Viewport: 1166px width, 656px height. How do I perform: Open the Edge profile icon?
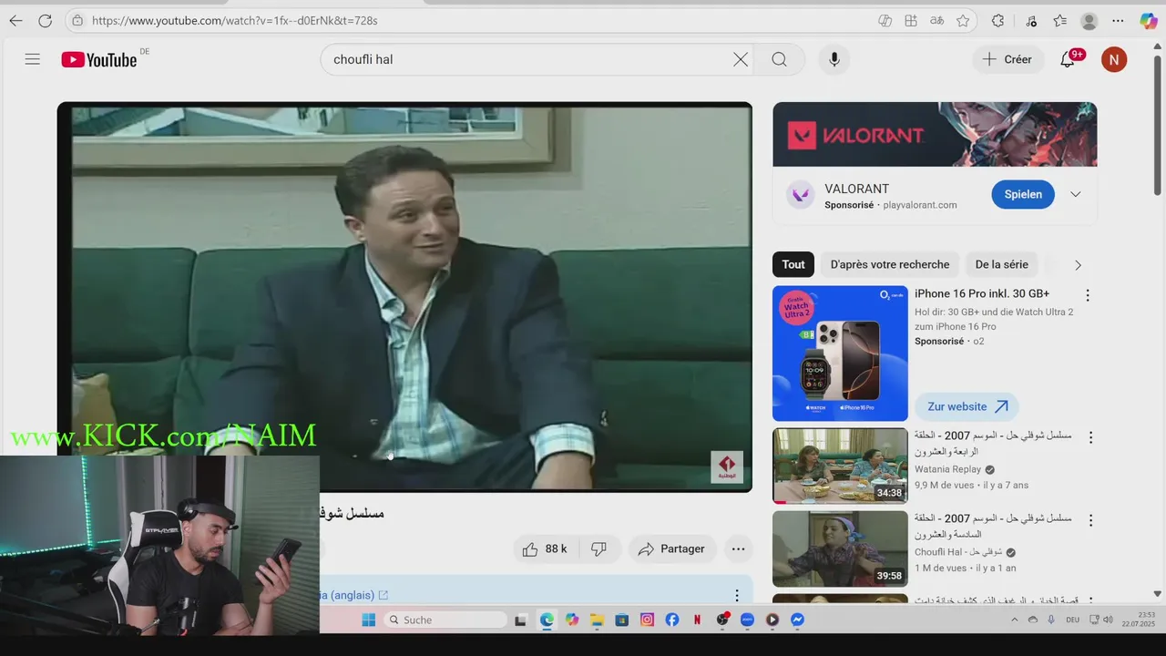(1089, 20)
